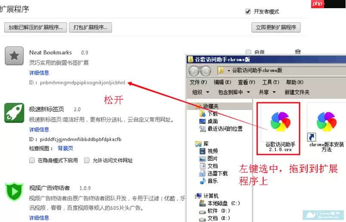Click 新建文件夹 in Explorer toolbar
This screenshot has width=346, height=222.
coord(297,92)
